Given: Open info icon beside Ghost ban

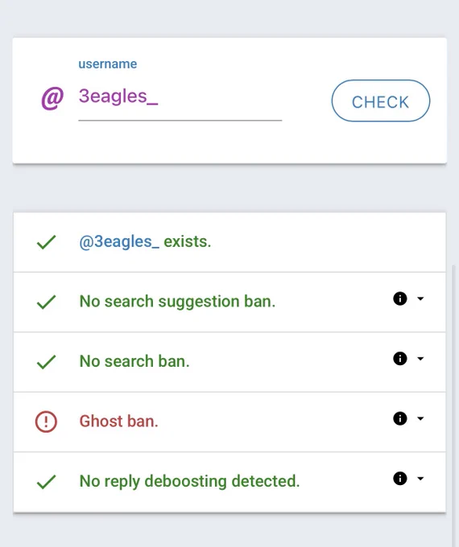Looking at the screenshot, I should pos(400,418).
